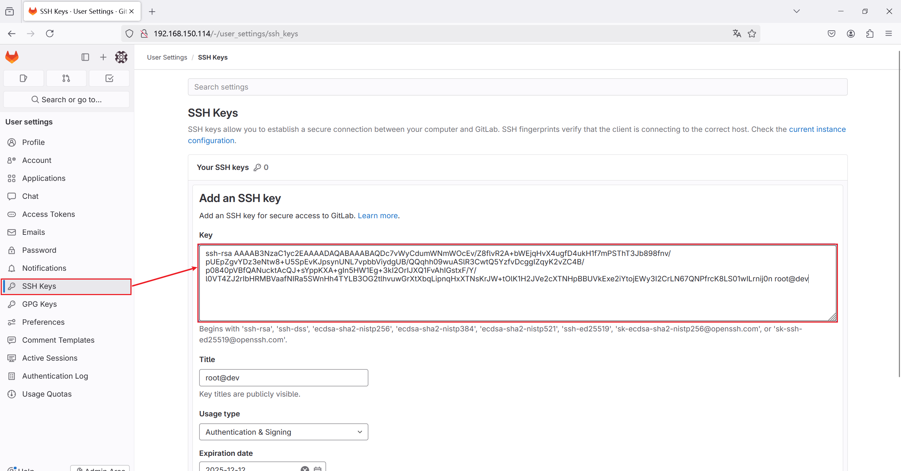This screenshot has height=471, width=901.
Task: Go forward in browser history
Action: 31,33
